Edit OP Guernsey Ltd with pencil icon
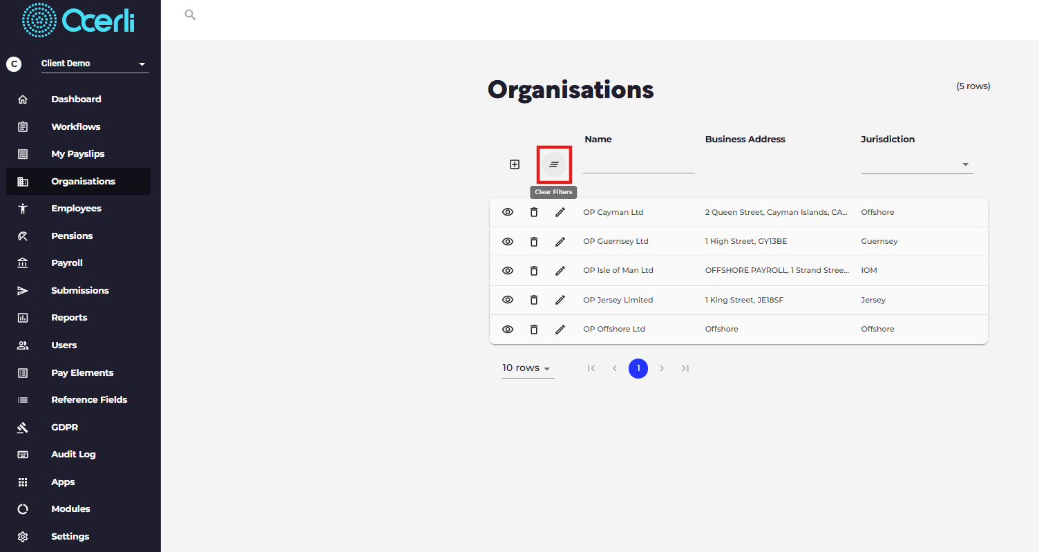The image size is (1039, 552). pos(560,242)
